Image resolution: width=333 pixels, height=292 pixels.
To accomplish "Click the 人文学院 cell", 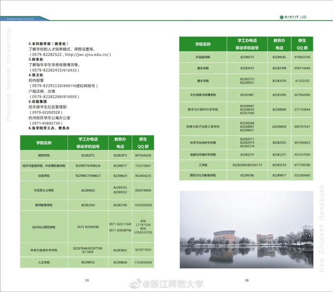I will pos(44,263).
